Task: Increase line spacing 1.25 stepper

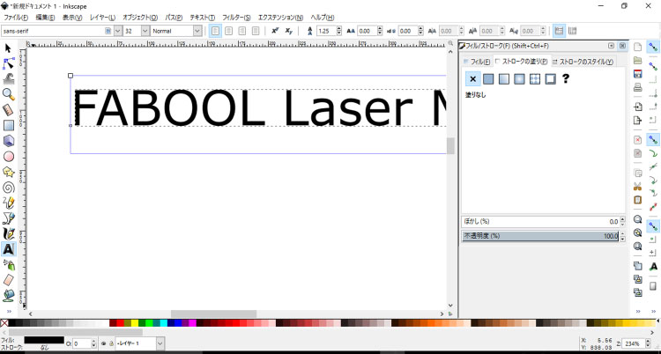Action: pos(339,28)
